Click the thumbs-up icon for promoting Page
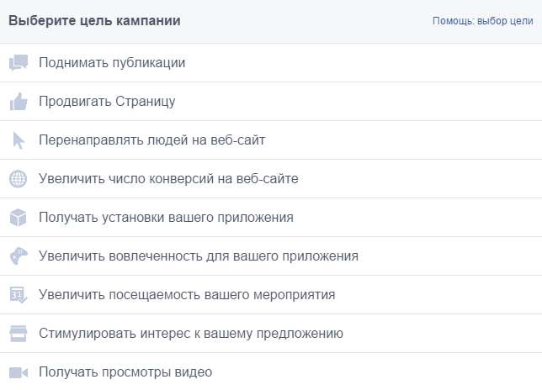The image size is (542, 390). 19,102
